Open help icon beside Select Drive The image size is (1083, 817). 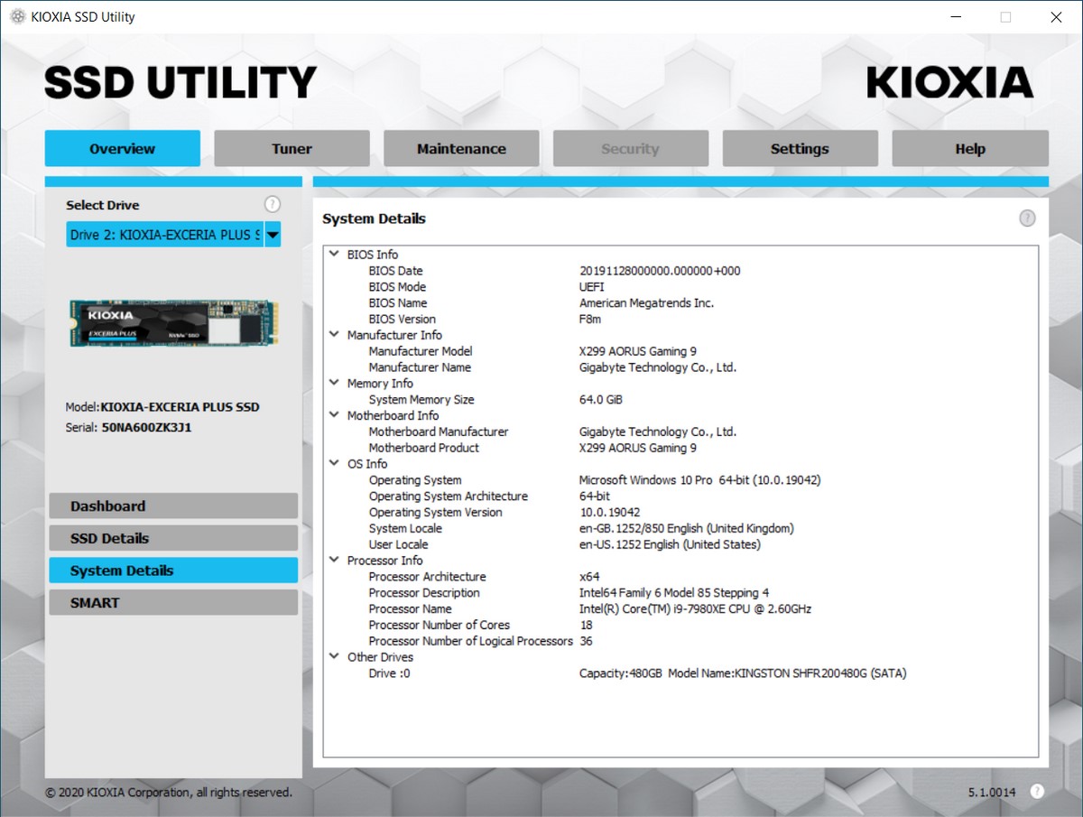click(x=273, y=204)
